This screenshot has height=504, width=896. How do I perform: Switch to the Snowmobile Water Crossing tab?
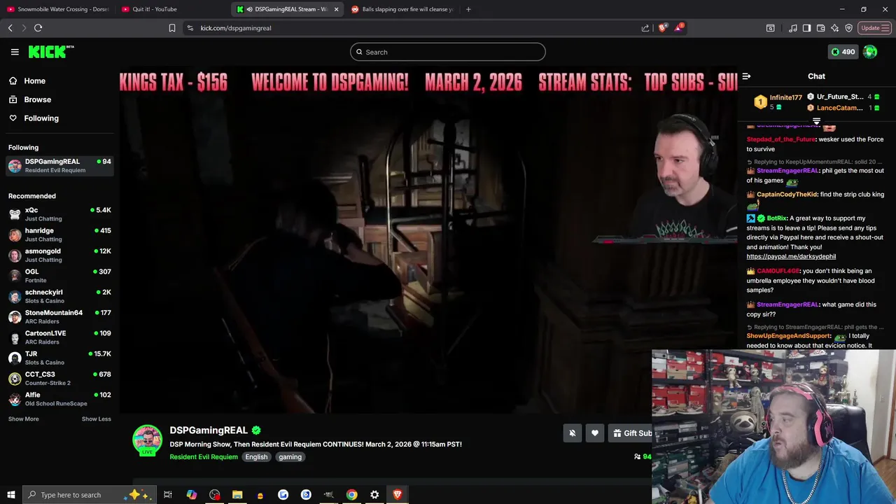pyautogui.click(x=58, y=9)
